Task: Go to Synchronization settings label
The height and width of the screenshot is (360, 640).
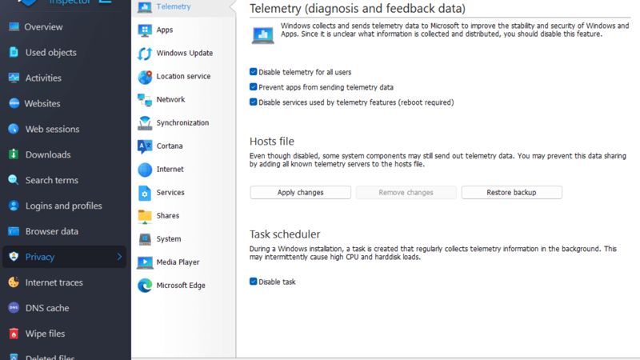Action: [182, 123]
